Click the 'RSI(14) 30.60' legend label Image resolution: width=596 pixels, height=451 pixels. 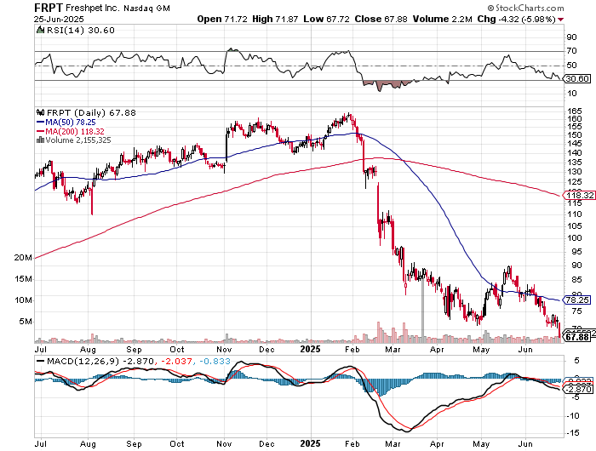[81, 30]
